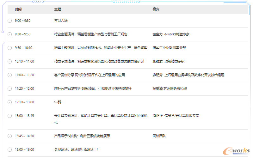
Task: Select the time text 11:20～12:00
Action: point(24,88)
